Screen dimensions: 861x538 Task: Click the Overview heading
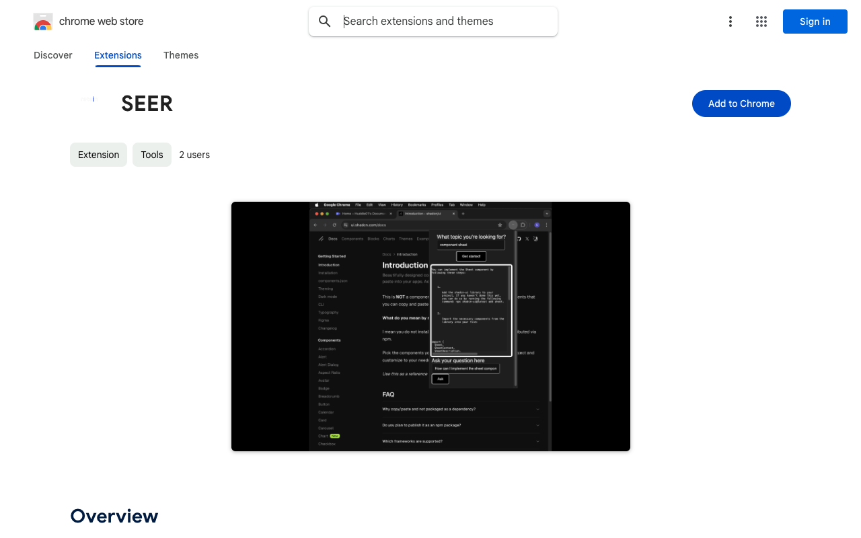(114, 516)
